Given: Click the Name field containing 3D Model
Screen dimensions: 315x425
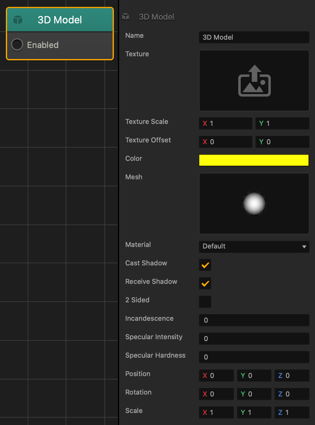Looking at the screenshot, I should point(254,37).
